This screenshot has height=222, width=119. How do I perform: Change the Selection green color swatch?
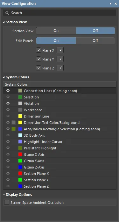click(20, 97)
